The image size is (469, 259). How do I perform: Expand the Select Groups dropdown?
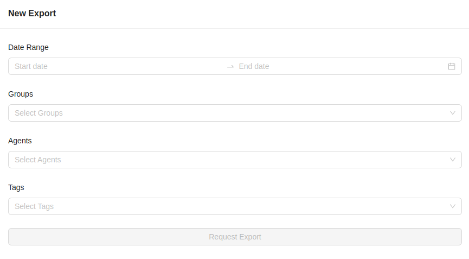235,113
